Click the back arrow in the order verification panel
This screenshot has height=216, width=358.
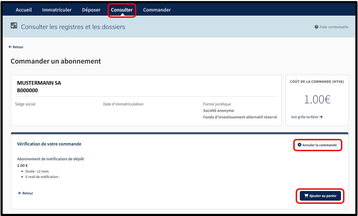click(x=20, y=193)
